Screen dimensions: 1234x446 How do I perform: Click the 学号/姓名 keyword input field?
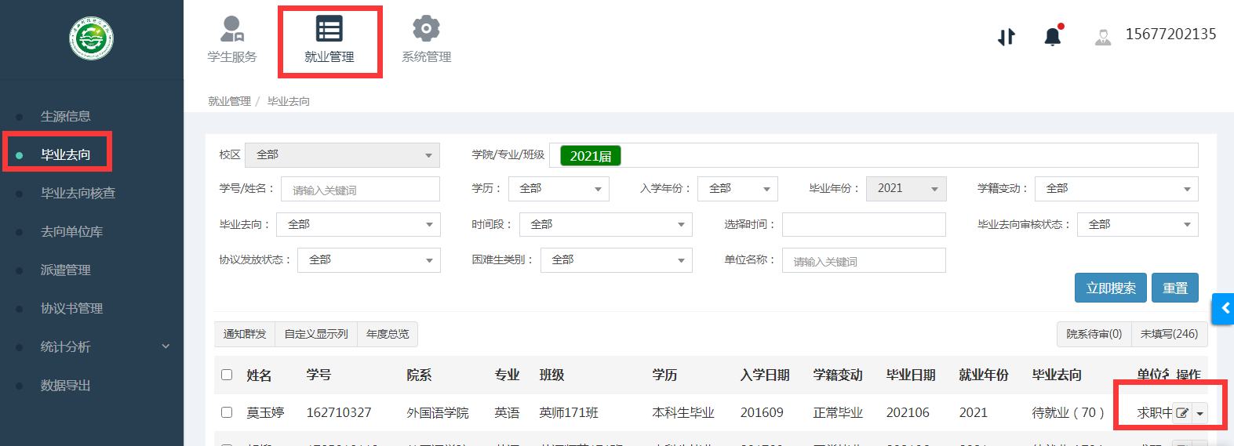click(360, 190)
